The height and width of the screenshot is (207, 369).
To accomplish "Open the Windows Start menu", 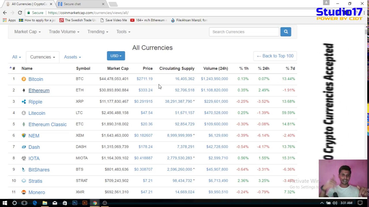I will click(5, 203).
